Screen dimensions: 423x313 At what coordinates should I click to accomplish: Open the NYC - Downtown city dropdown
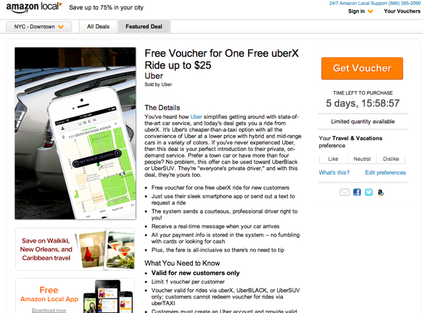39,26
